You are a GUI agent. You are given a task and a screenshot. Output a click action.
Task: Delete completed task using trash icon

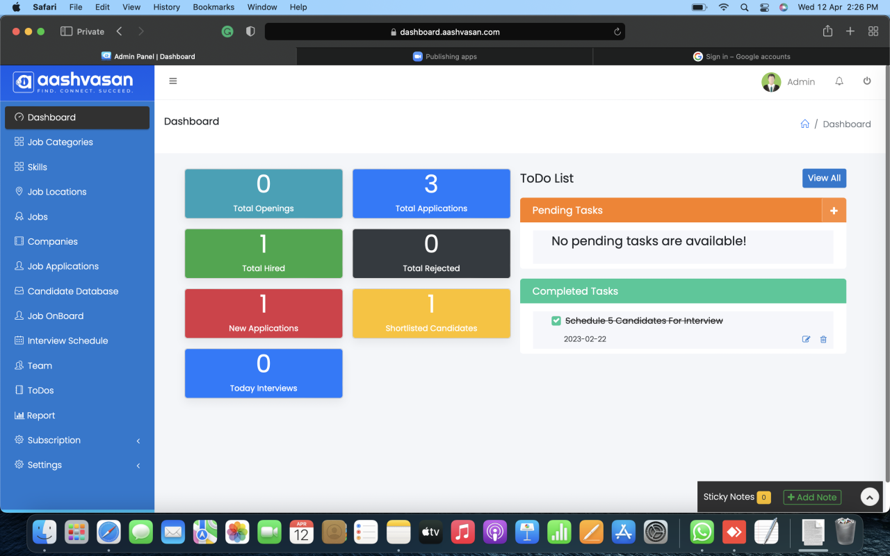tap(823, 339)
